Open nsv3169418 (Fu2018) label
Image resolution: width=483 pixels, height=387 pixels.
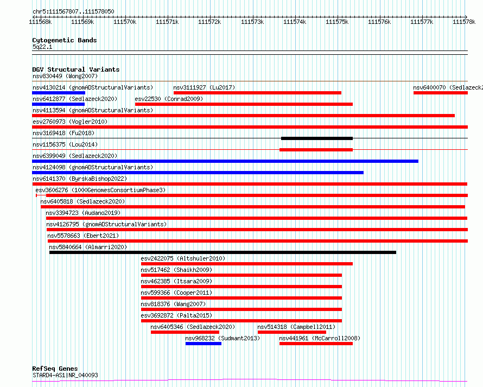point(63,133)
